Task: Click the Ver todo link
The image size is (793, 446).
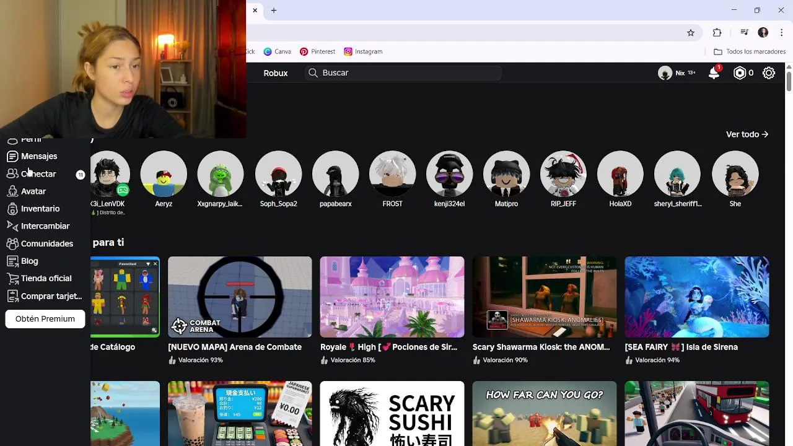Action: pos(747,134)
